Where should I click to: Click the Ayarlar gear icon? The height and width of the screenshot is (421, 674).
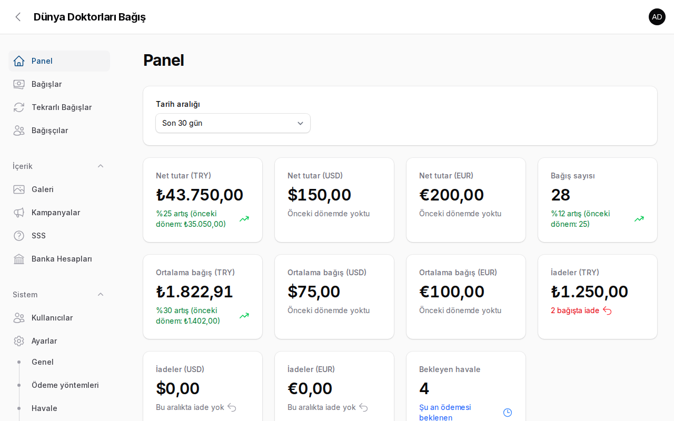pyautogui.click(x=19, y=341)
